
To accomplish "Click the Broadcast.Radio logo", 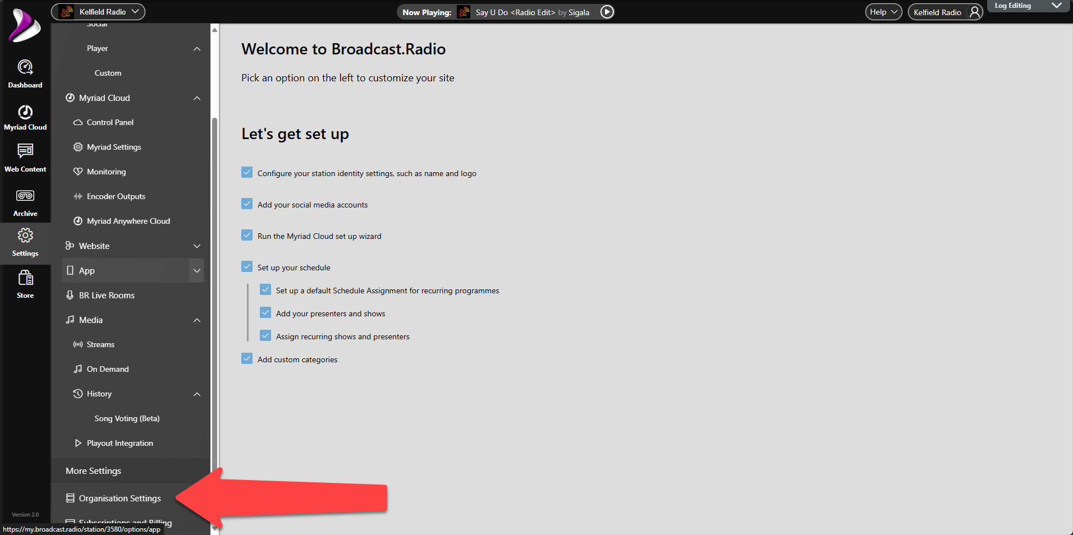I will (25, 26).
